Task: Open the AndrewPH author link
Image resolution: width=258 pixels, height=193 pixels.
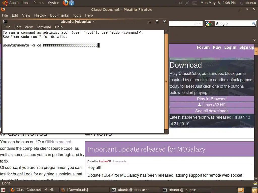Action: 105,161
